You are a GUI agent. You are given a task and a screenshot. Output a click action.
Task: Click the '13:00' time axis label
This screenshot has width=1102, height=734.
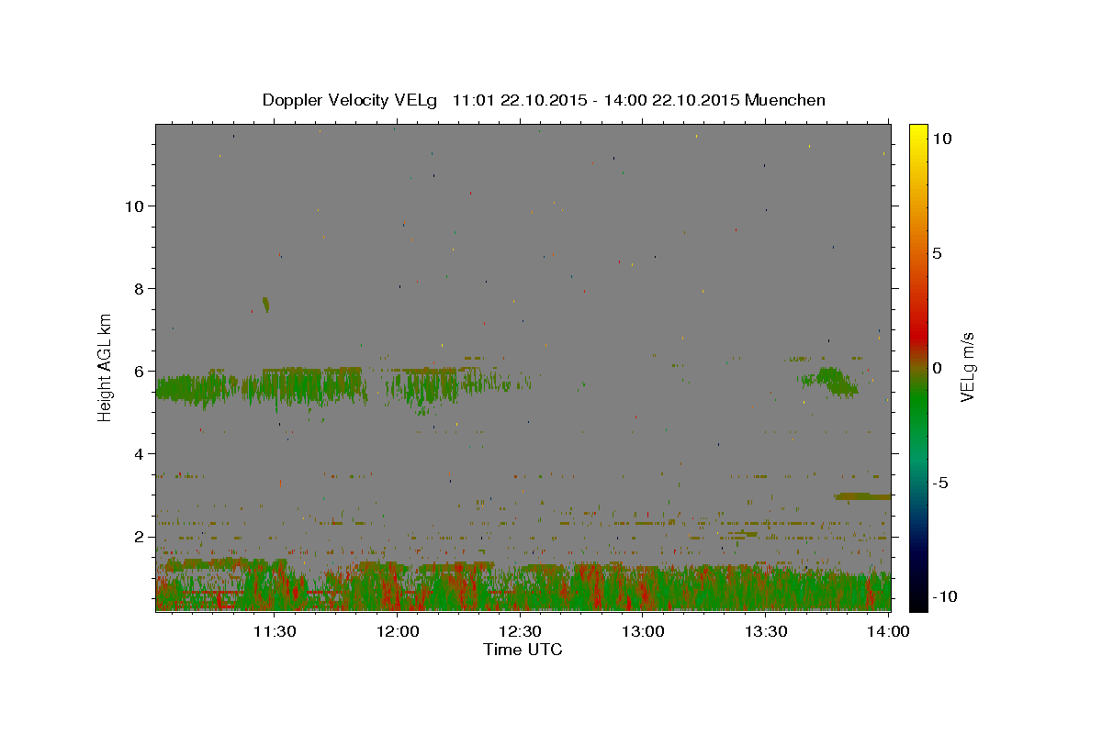click(643, 631)
